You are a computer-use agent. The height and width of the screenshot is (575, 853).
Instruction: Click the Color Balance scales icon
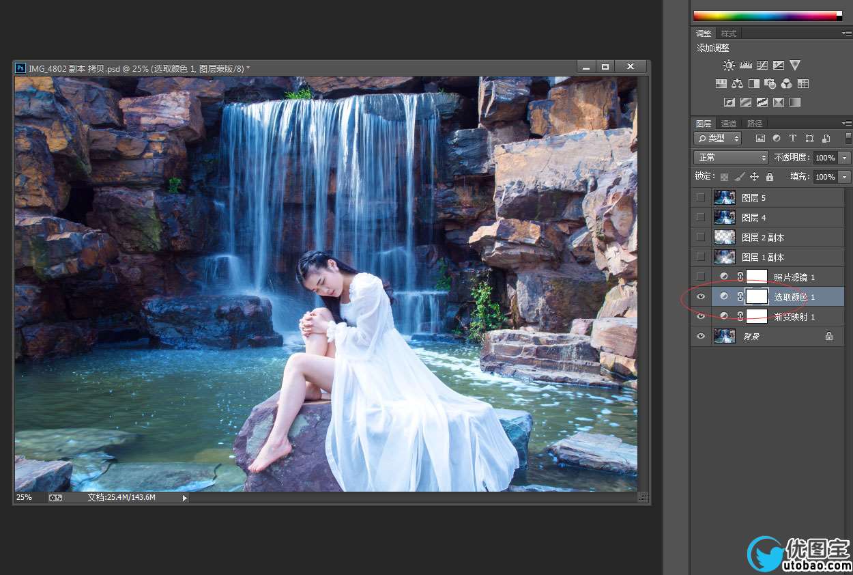[x=737, y=84]
